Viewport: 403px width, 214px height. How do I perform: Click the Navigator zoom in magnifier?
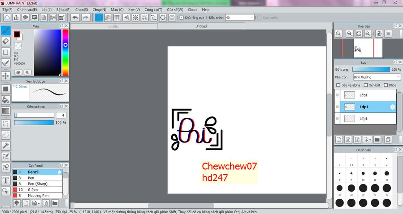[x=349, y=34]
